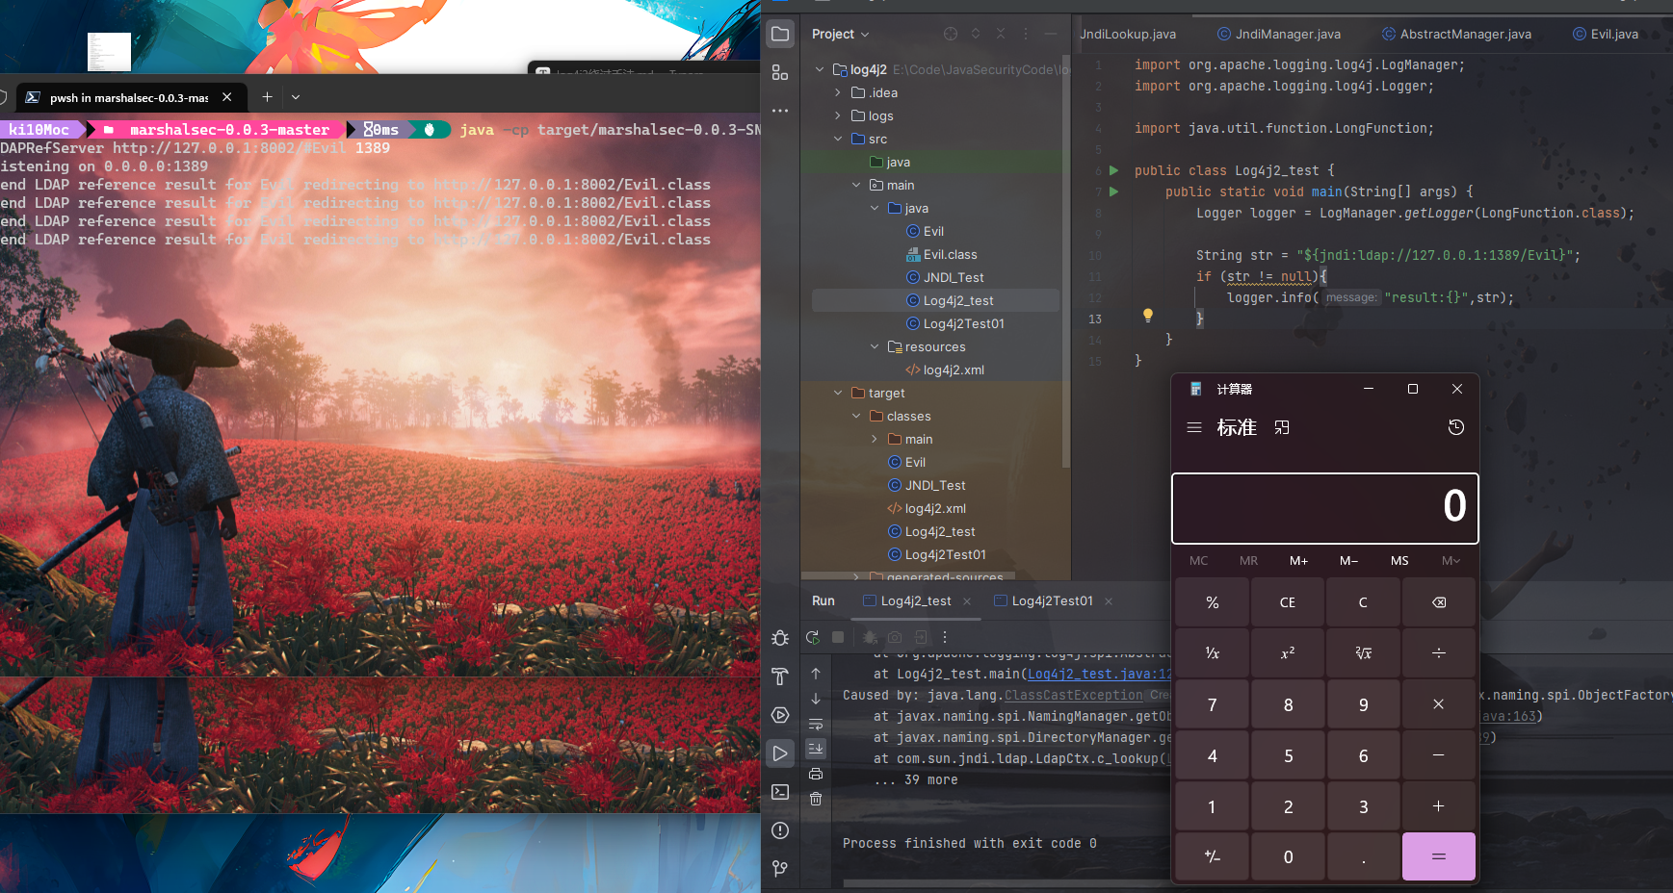The height and width of the screenshot is (893, 1673).
Task: Click Collapse All icon in Project panel
Action: 1001,34
